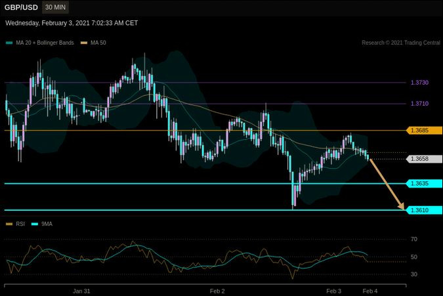Screen dimensions: 443x296
Task: Click the RSI legend color swatch
Action: coord(9,224)
